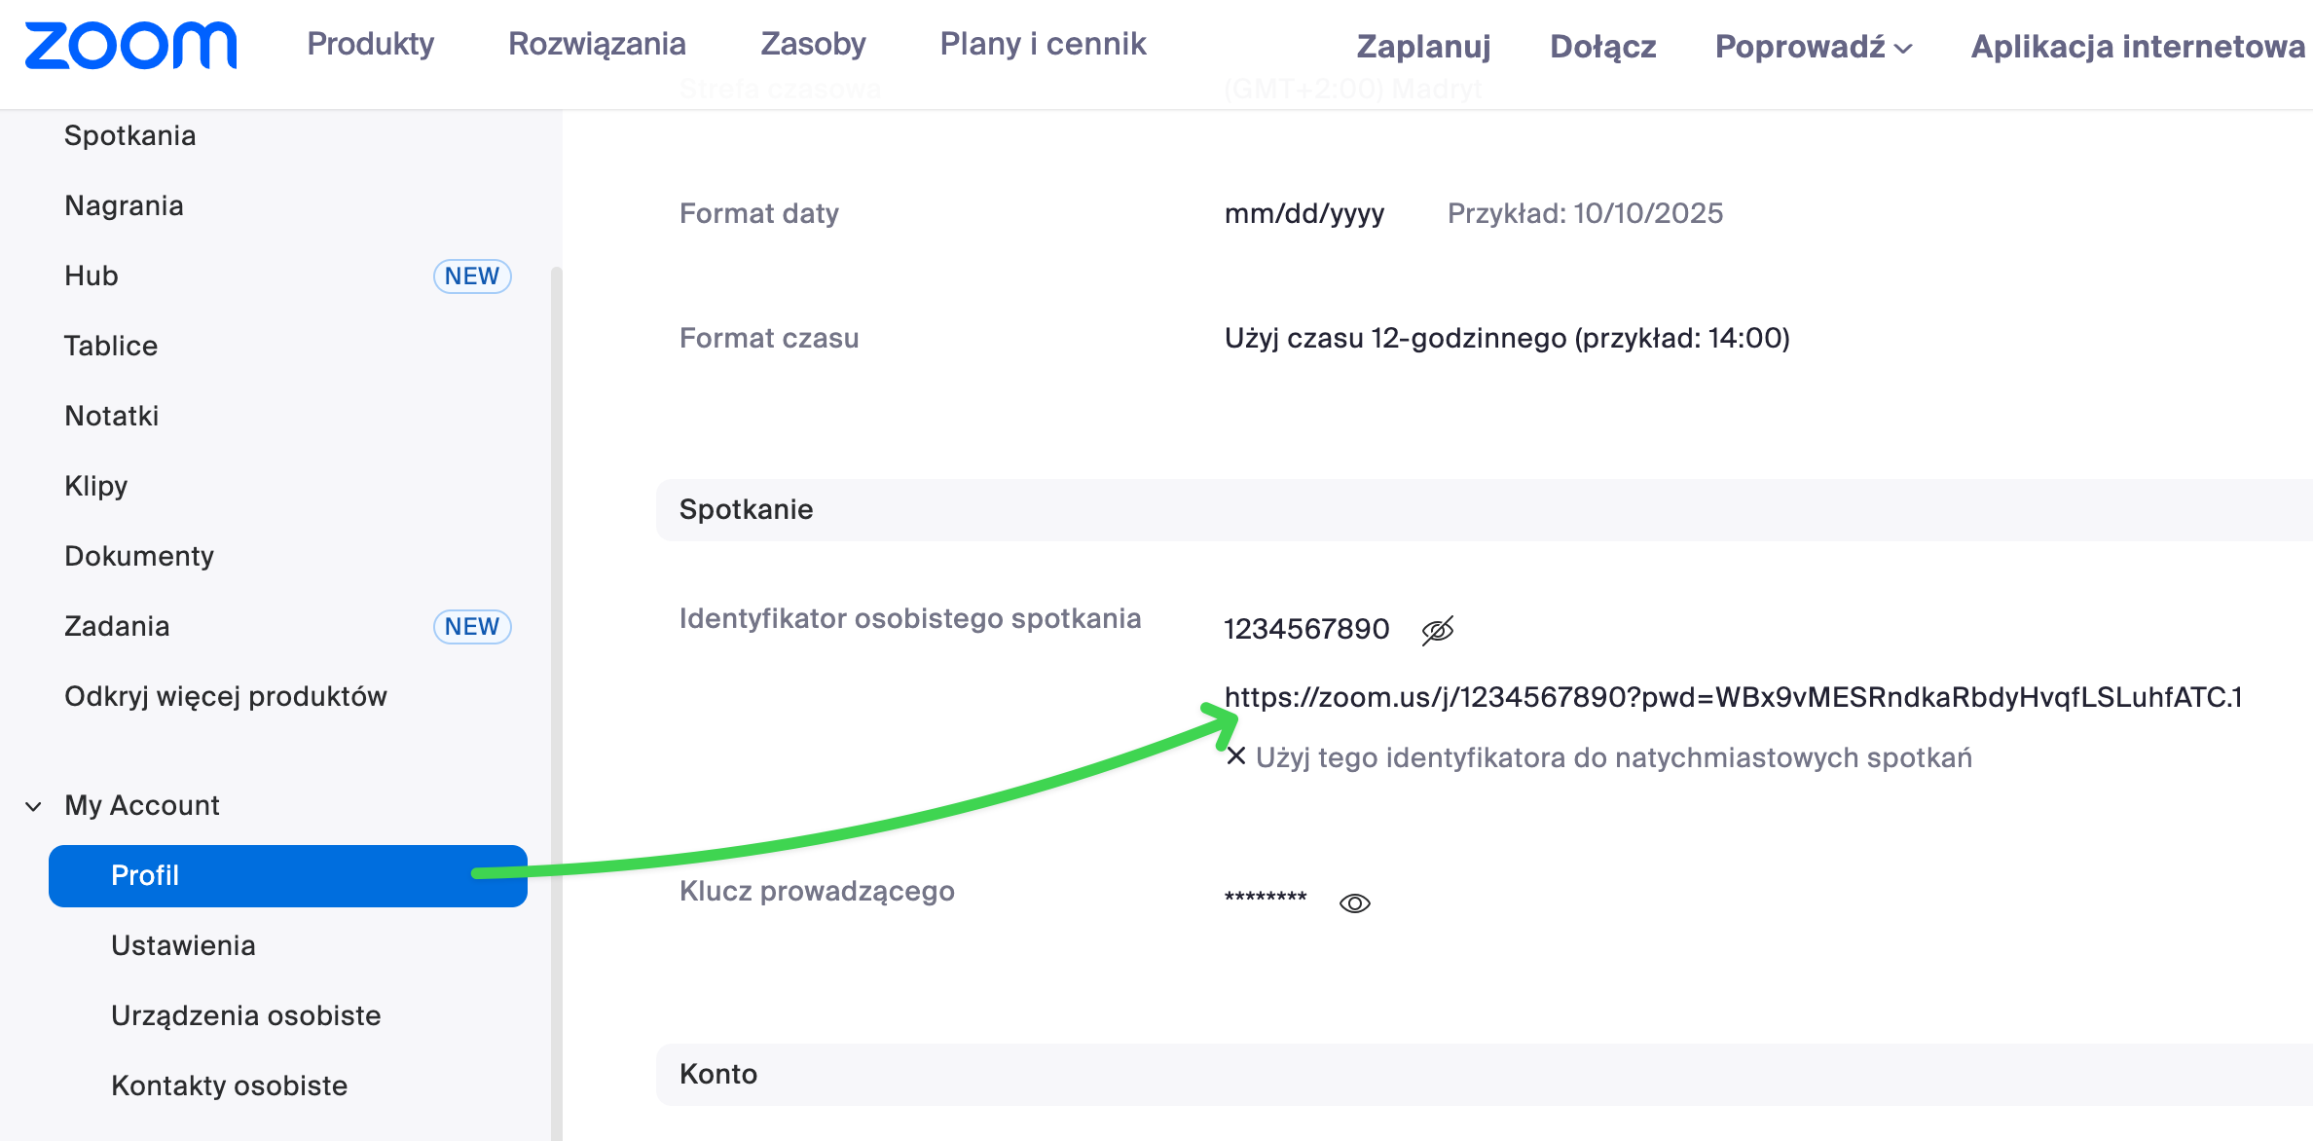
Task: Go to Nagrania in sidebar
Action: (x=124, y=205)
